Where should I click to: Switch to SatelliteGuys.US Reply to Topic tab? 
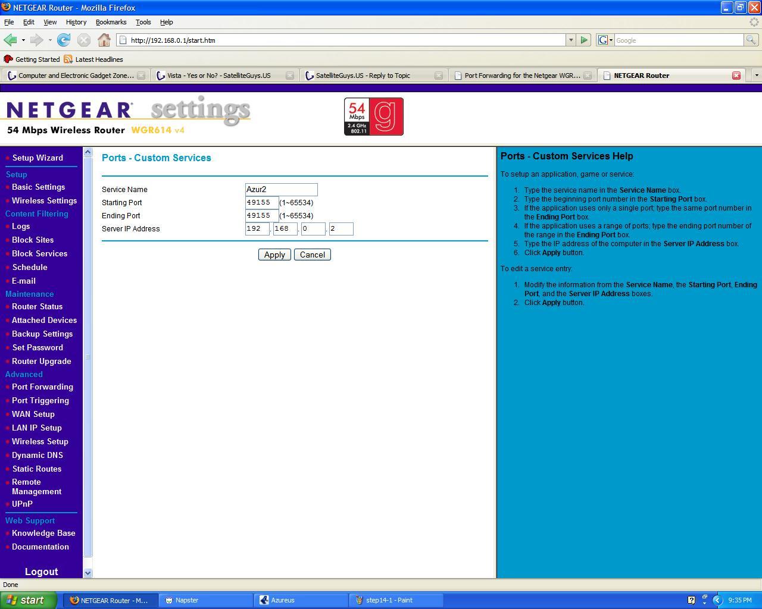(x=373, y=76)
